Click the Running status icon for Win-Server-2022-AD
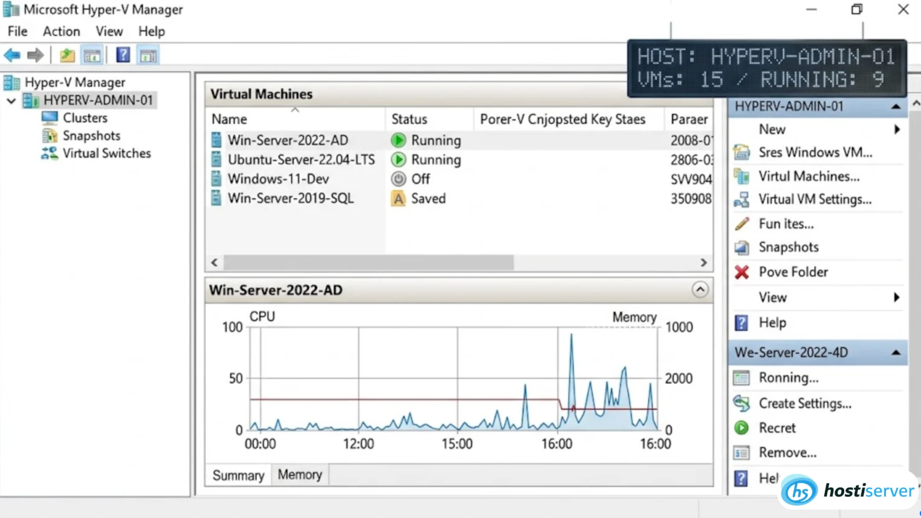This screenshot has height=518, width=921. point(398,141)
